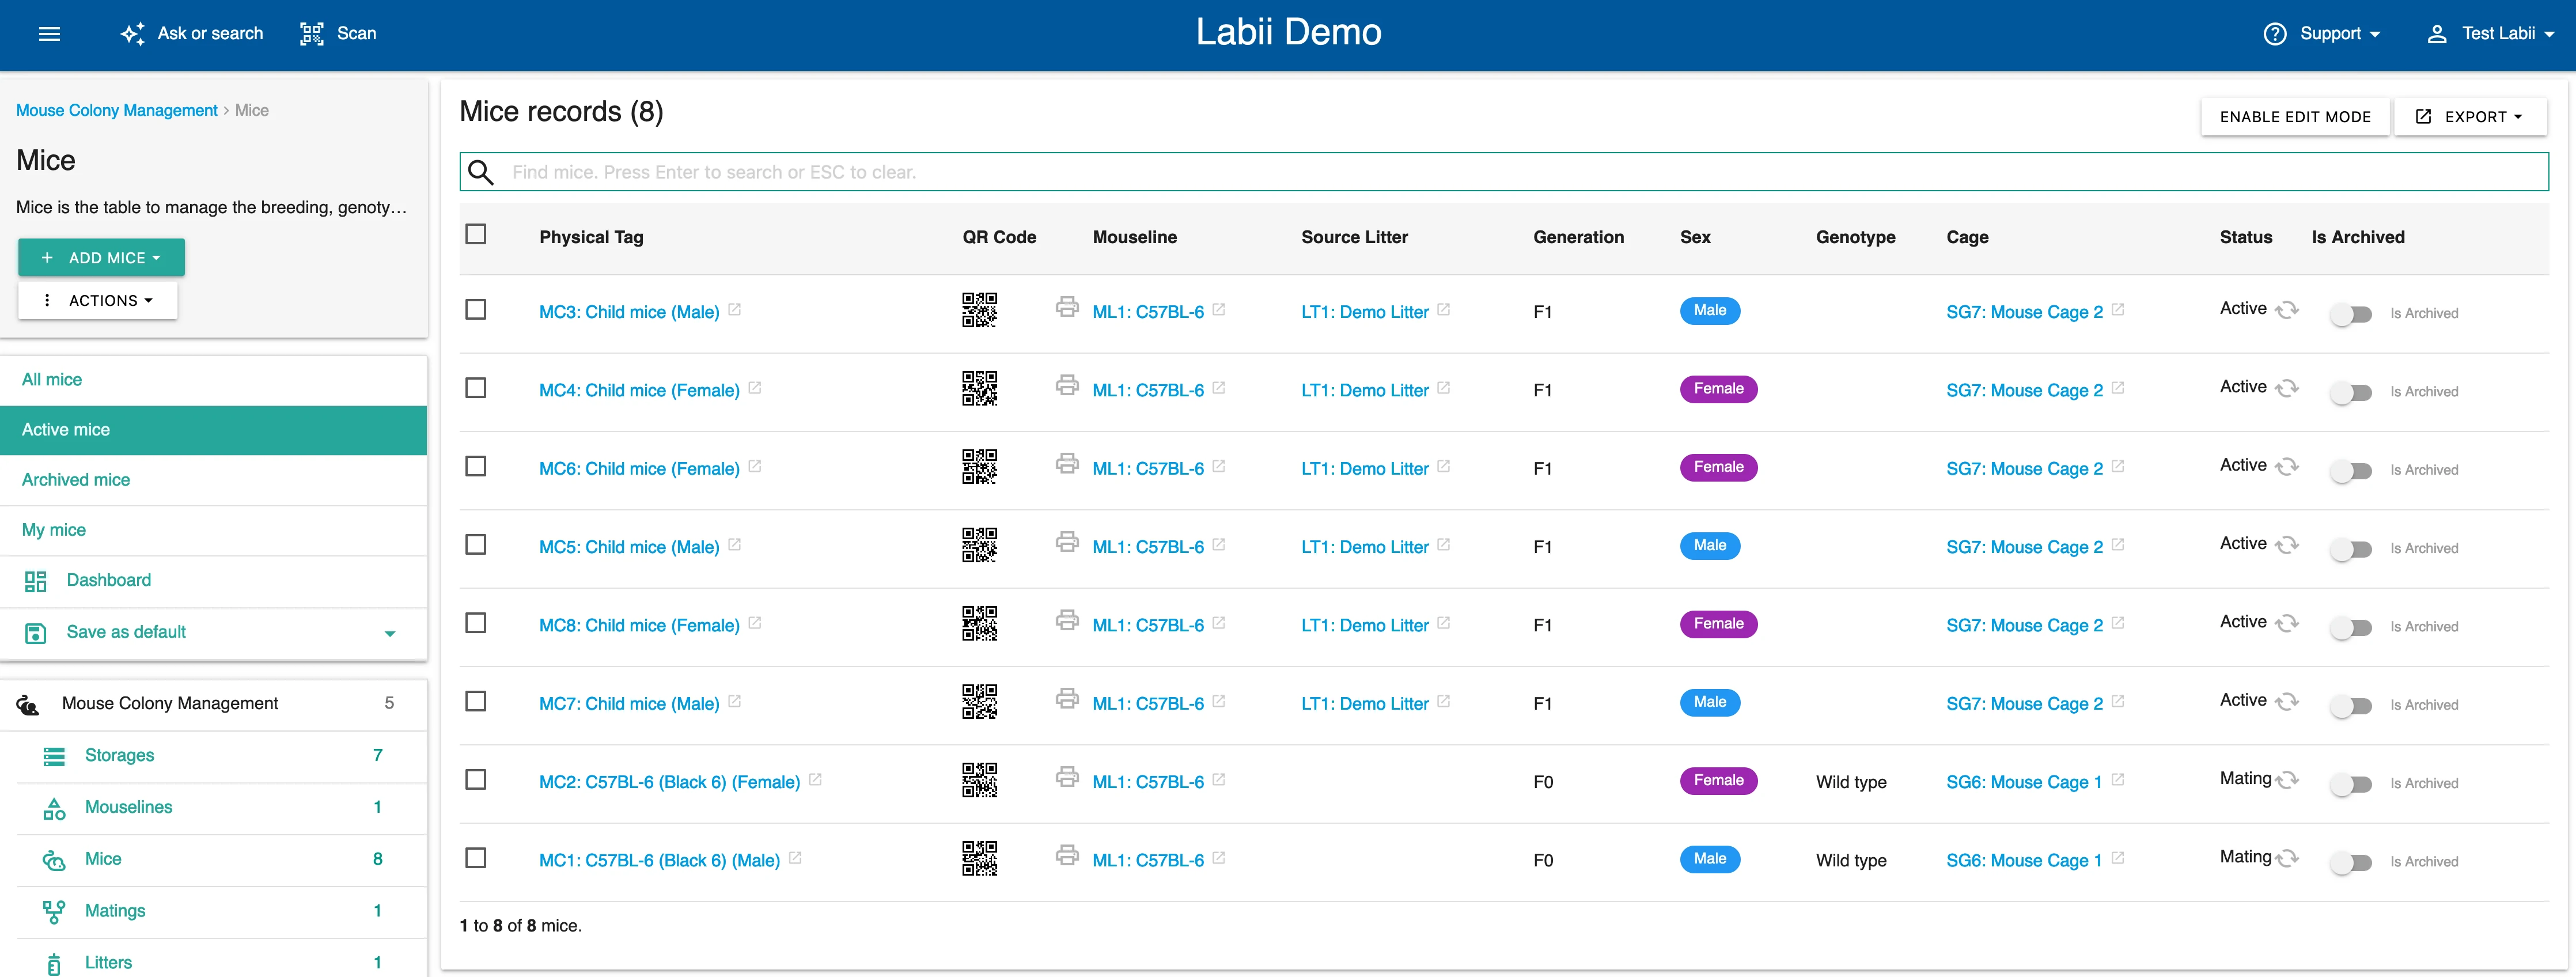
Task: Click print icon in MC4 row
Action: 1067,385
